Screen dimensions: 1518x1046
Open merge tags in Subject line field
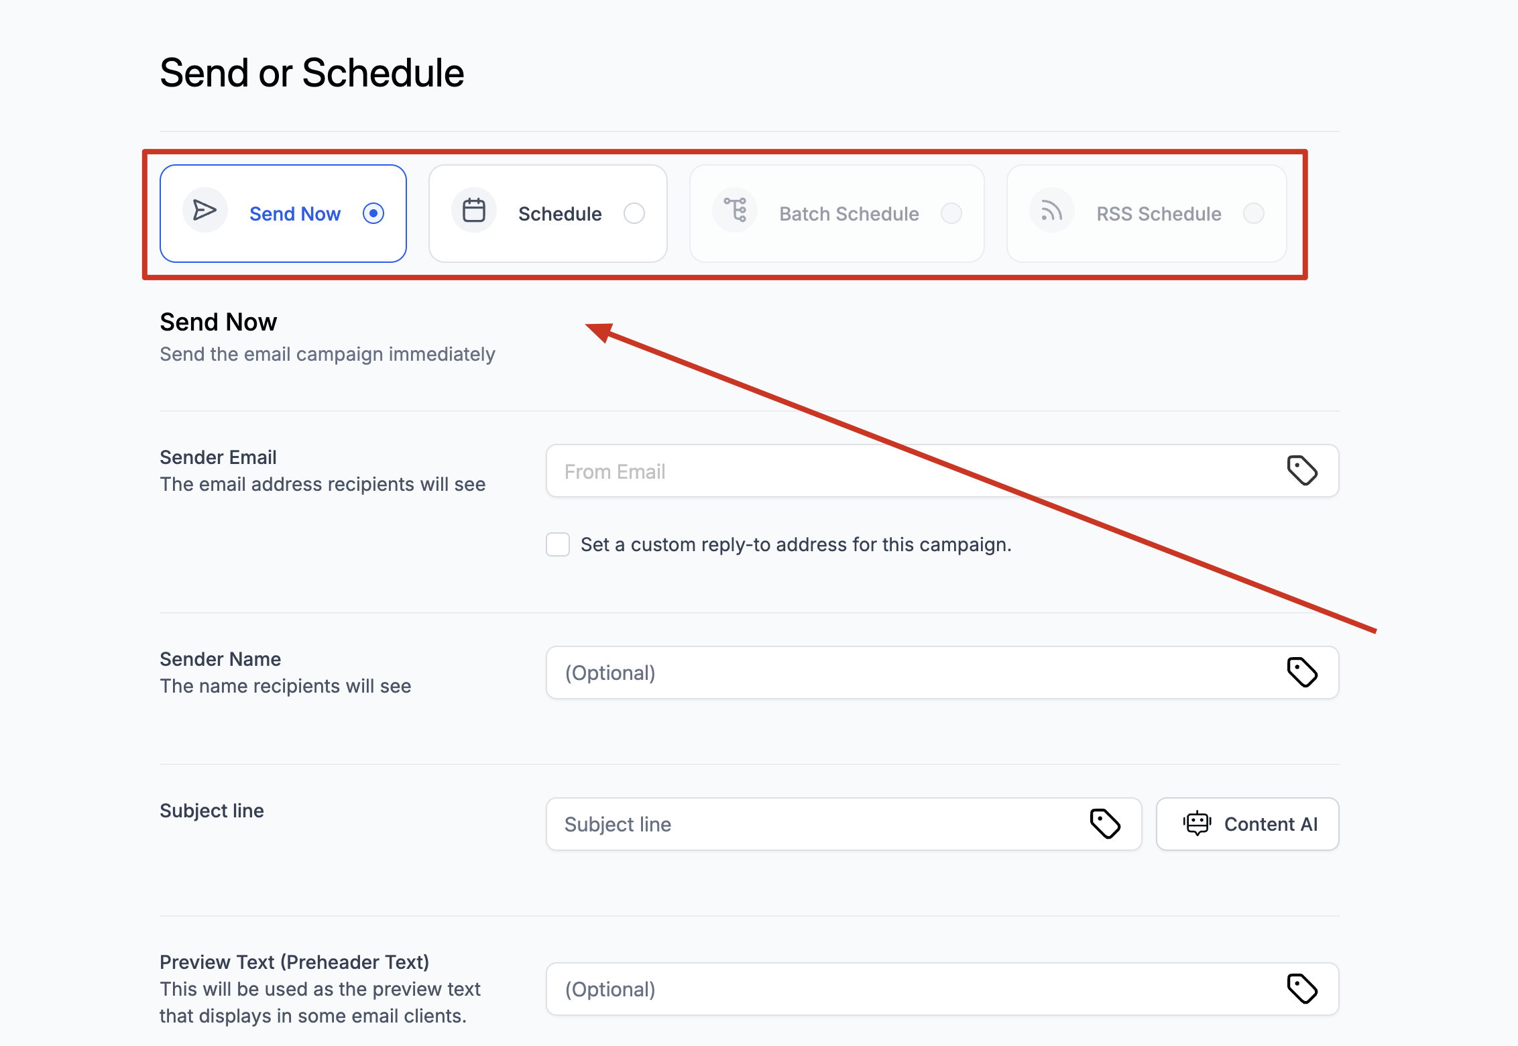1105,824
